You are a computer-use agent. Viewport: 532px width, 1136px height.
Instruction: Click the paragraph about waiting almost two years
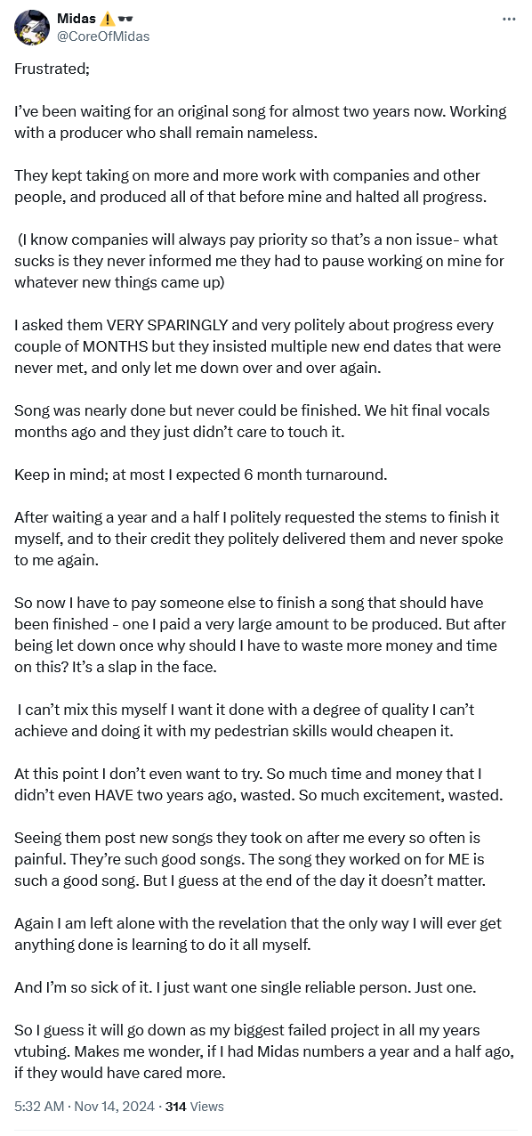(x=261, y=122)
